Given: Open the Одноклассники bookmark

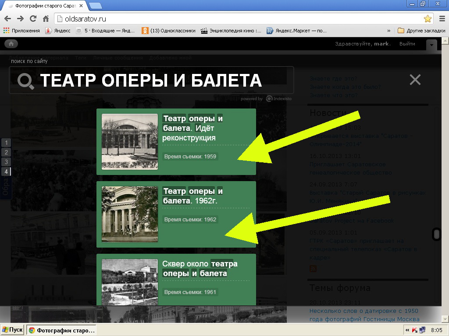Looking at the screenshot, I should click(x=169, y=31).
